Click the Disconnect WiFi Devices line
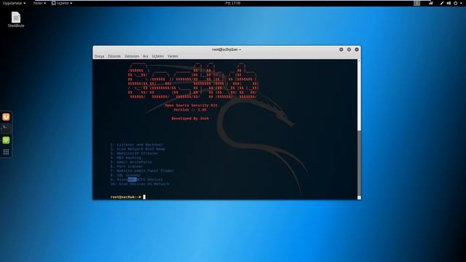The height and width of the screenshot is (262, 466). pos(136,180)
